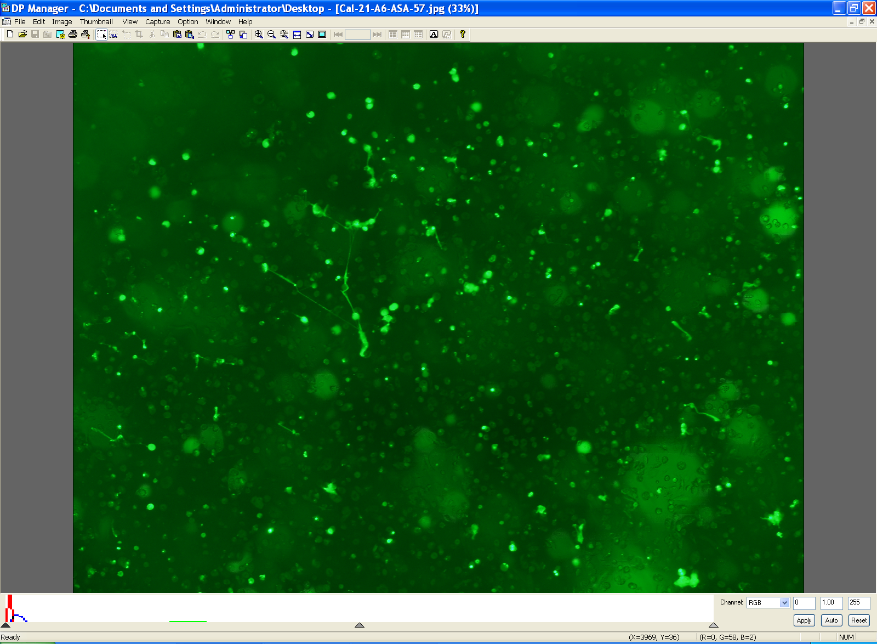Image resolution: width=877 pixels, height=644 pixels.
Task: Click the third thumbnail list layout icon
Action: (x=418, y=34)
